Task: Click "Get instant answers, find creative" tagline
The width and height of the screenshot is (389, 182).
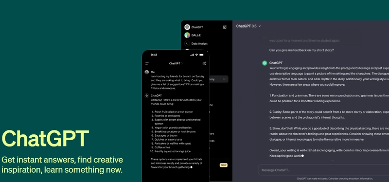Action: pyautogui.click(x=62, y=160)
